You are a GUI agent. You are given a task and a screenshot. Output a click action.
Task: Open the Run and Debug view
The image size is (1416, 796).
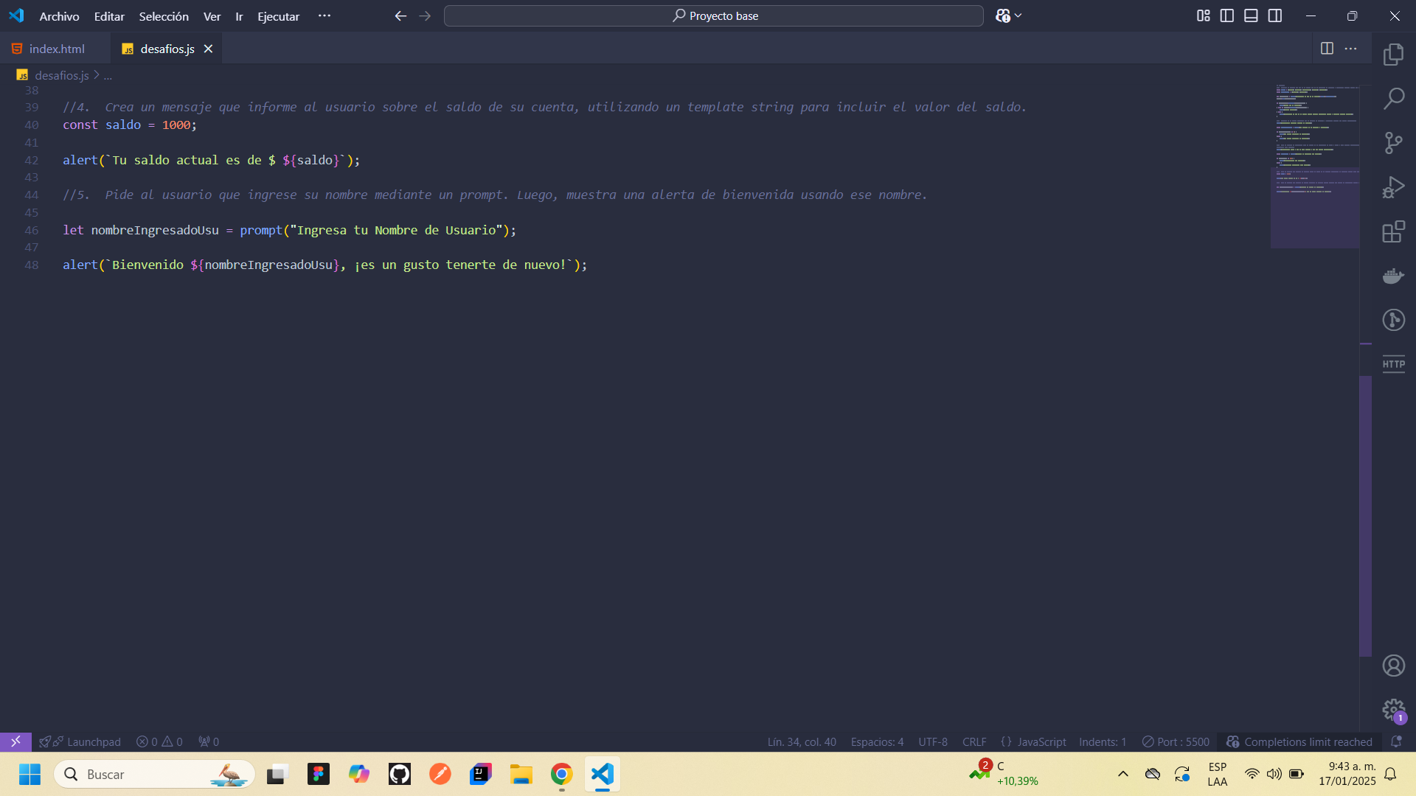click(x=1393, y=187)
